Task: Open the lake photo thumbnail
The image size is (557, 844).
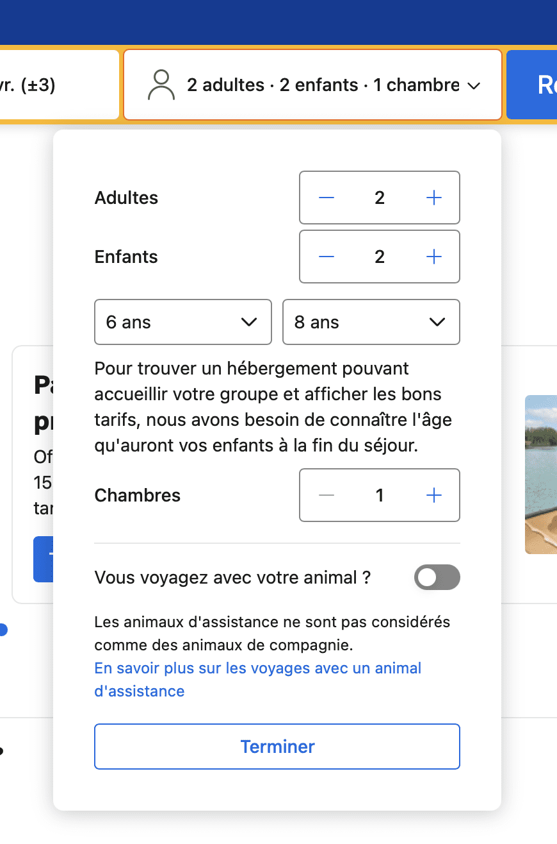Action: pyautogui.click(x=541, y=474)
